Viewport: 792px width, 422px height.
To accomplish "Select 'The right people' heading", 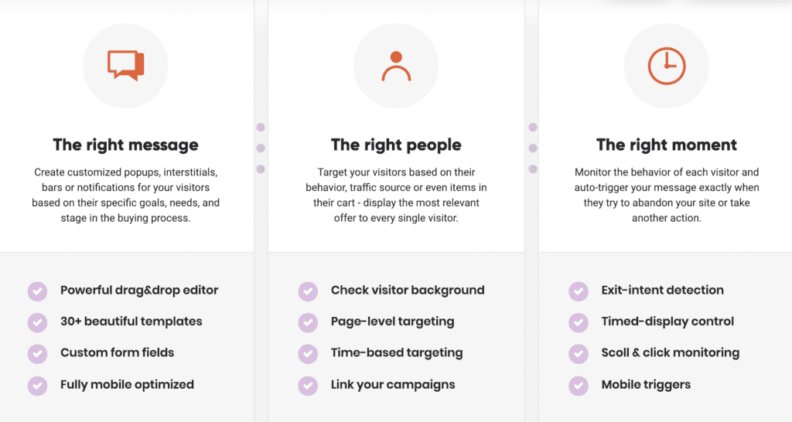I will click(x=396, y=145).
